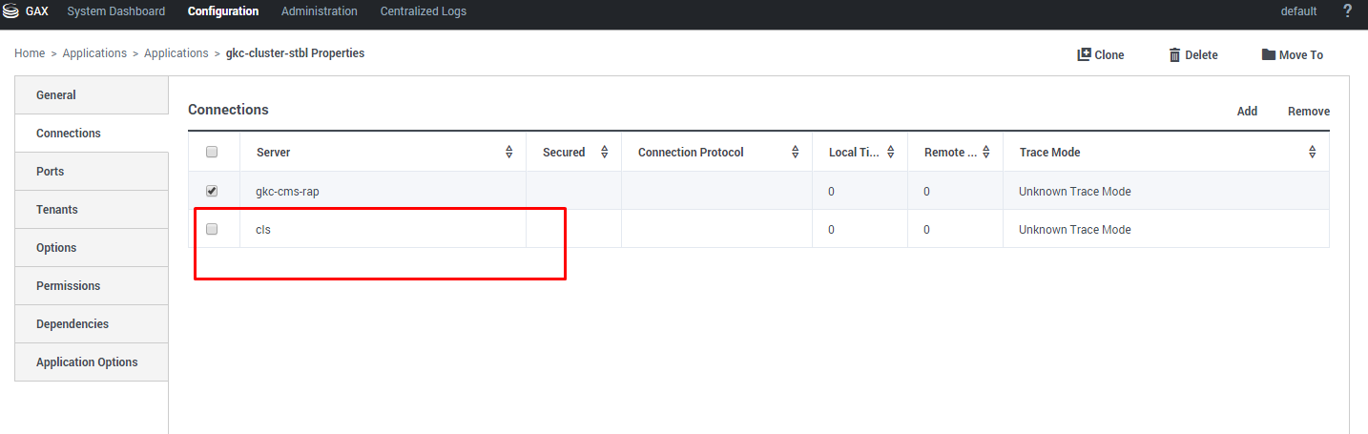Image resolution: width=1368 pixels, height=434 pixels.
Task: Switch to the Application Options tab
Action: 87,362
